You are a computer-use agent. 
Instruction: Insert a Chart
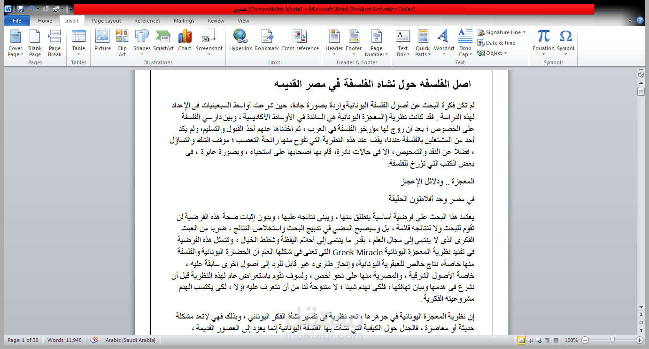click(x=185, y=40)
